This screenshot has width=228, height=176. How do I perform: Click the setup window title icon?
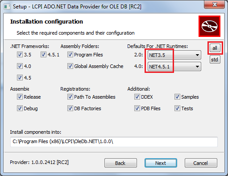(x=7, y=7)
